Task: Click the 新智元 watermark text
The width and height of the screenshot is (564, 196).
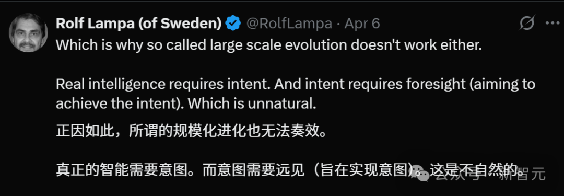Action: tap(522, 175)
